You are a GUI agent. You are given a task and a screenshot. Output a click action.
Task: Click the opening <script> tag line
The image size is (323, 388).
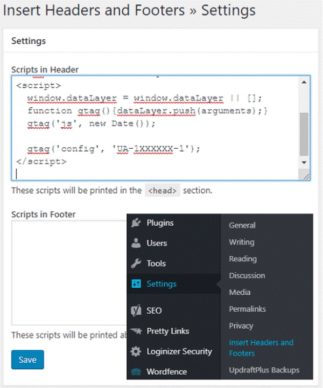[x=38, y=86]
